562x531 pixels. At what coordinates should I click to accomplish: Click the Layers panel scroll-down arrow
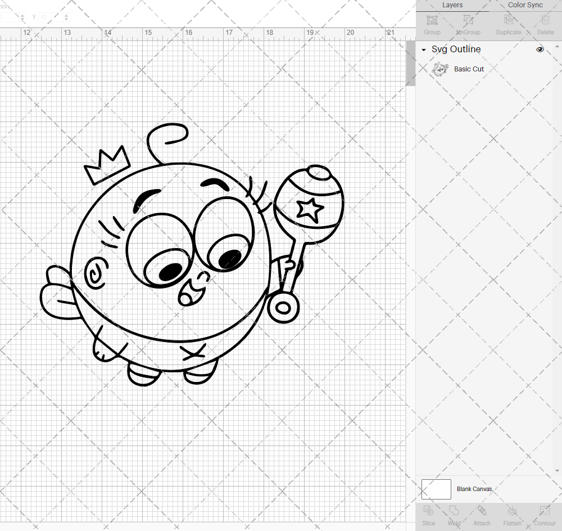pos(556,471)
